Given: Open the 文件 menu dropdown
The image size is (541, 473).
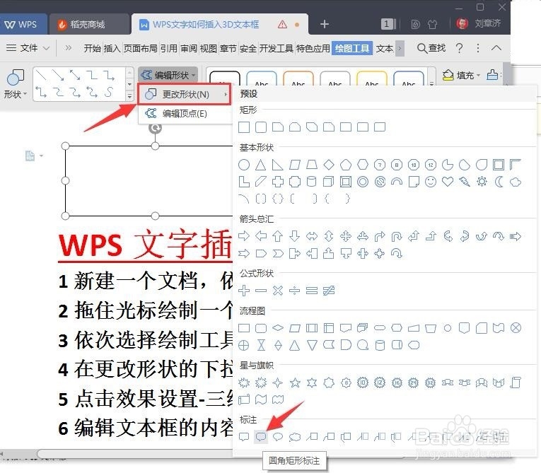Looking at the screenshot, I should tap(28, 47).
